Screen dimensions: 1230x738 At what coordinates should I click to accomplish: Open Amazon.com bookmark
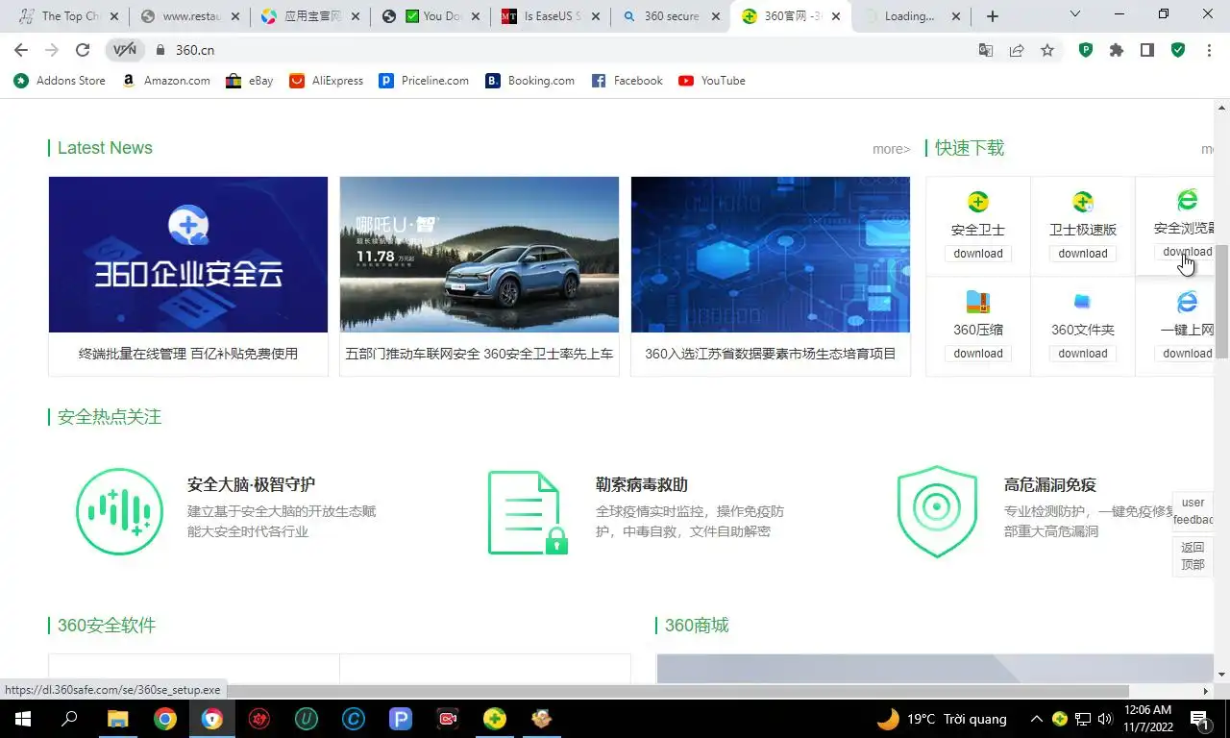165,81
